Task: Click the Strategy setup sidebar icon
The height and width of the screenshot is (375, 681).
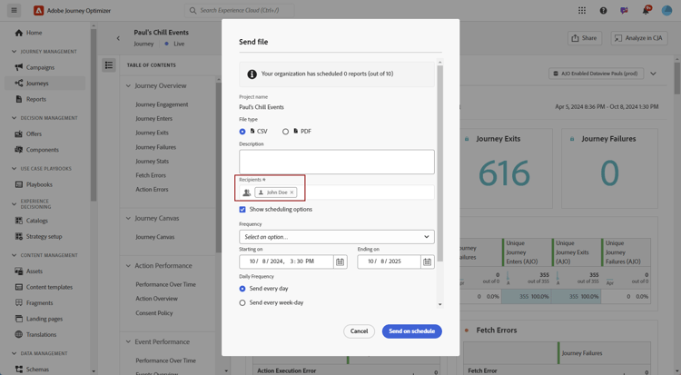Action: click(19, 236)
